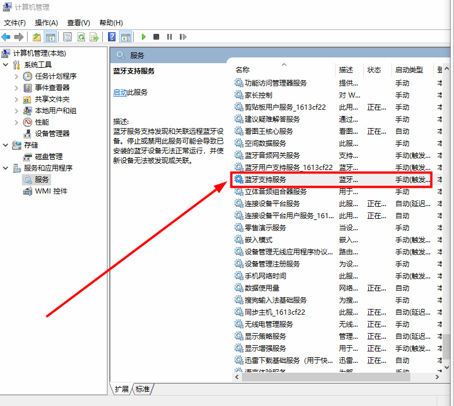
Task: Switch to the 标准 tab at bottom
Action: pos(143,389)
